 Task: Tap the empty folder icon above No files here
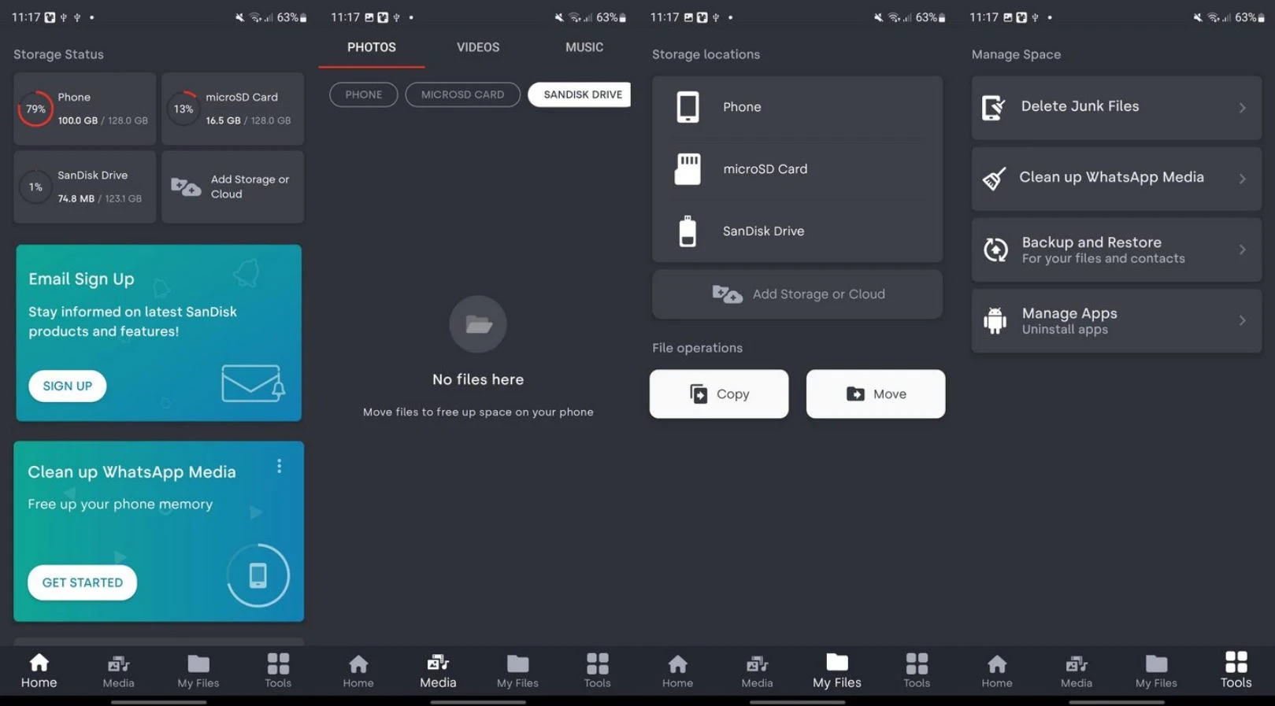coord(478,324)
